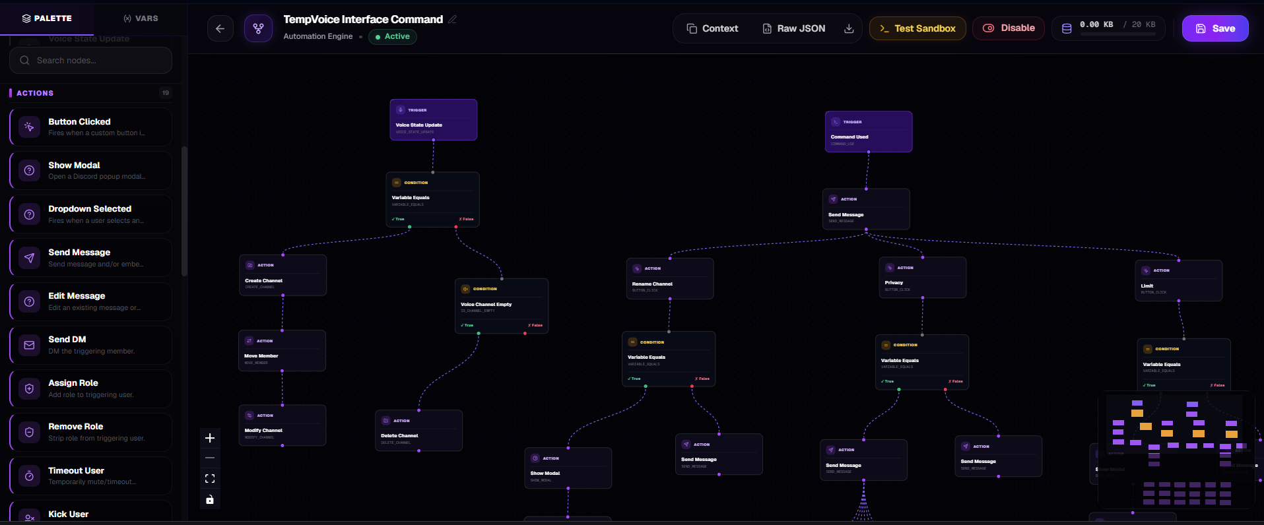Image resolution: width=1264 pixels, height=525 pixels.
Task: Select the Voice State Update trigger node
Action: tap(434, 119)
